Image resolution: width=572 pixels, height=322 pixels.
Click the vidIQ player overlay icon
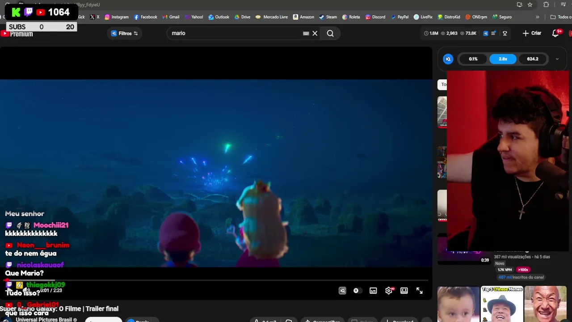point(342,291)
